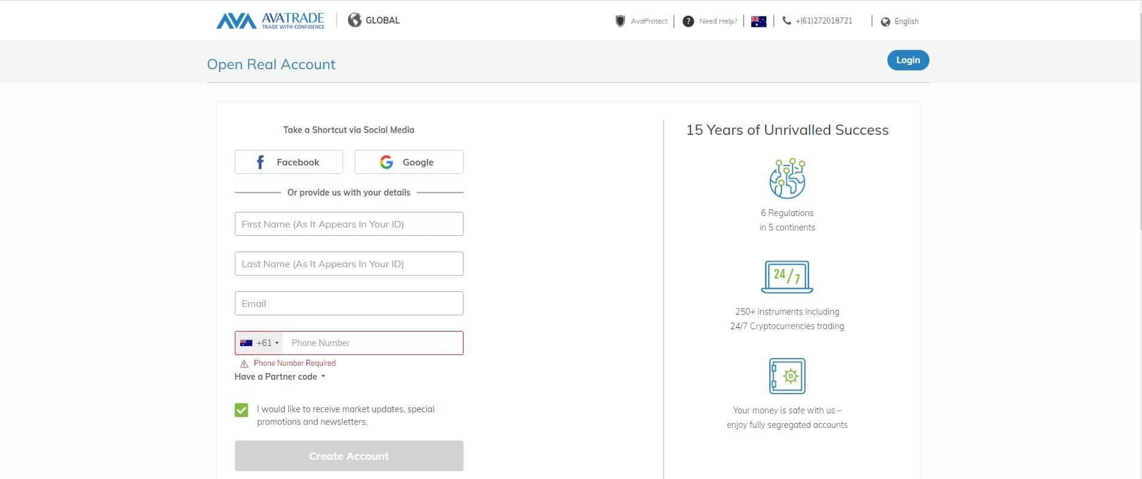1142x479 pixels.
Task: Click the globe icon next to English
Action: tap(885, 22)
